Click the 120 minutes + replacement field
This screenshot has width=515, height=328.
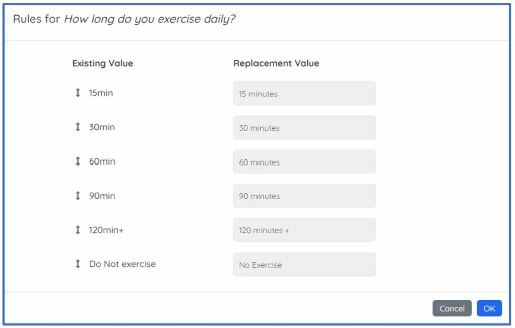(304, 230)
